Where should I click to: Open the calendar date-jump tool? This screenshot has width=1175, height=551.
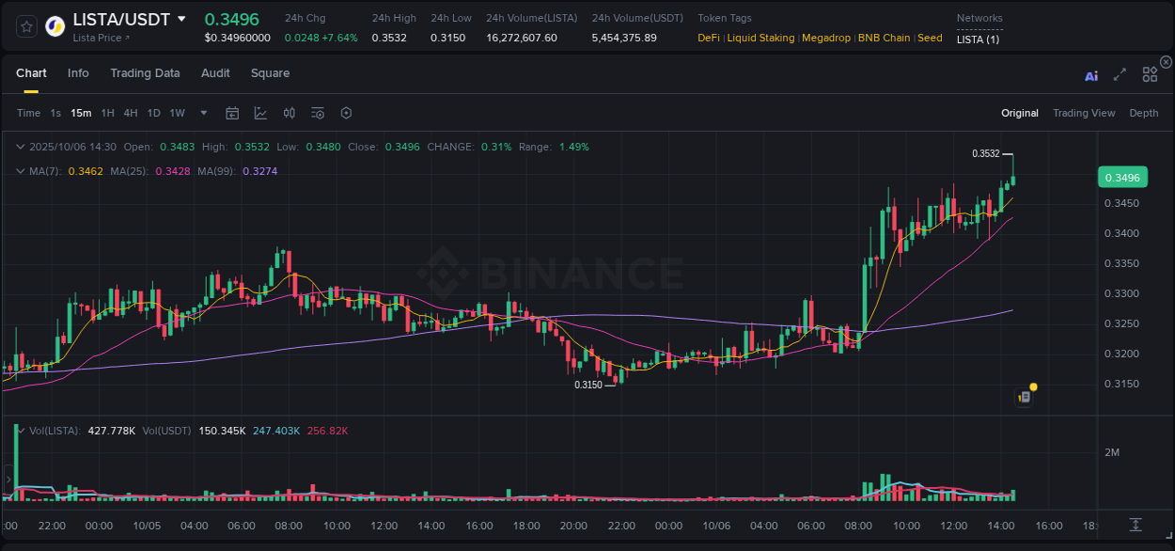click(x=232, y=112)
